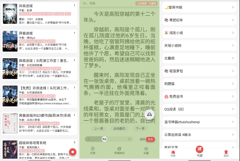Expand the 掌阅书城 source chevron
240x161 pixels.
pos(233,7)
